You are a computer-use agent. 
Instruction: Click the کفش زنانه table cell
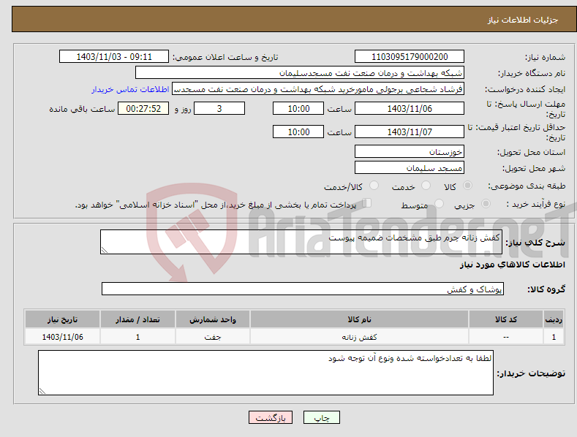click(360, 337)
